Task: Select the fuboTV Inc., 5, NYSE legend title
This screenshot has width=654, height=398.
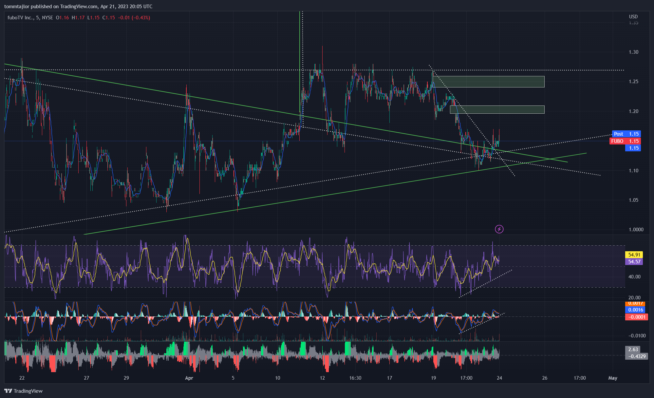Action: [30, 18]
